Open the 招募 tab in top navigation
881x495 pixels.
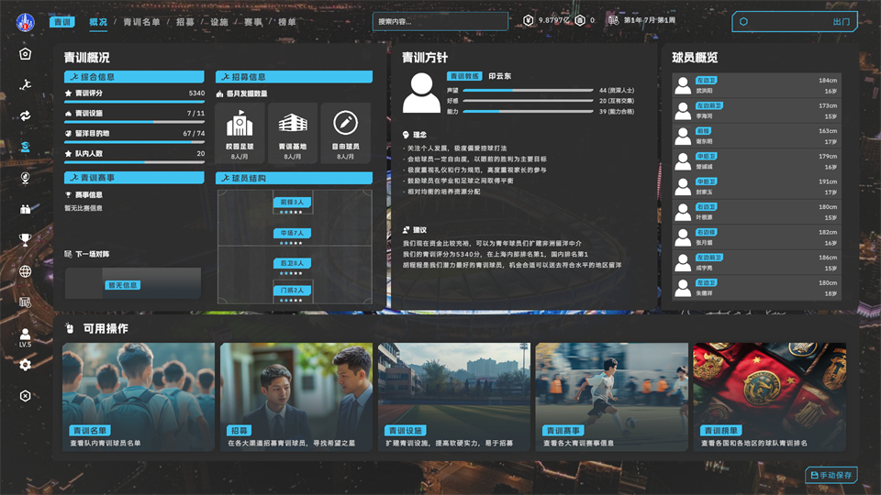(x=185, y=21)
